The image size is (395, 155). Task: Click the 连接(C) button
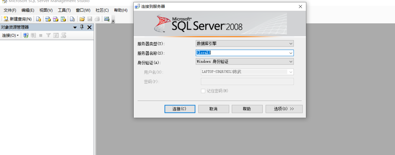pyautogui.click(x=180, y=109)
